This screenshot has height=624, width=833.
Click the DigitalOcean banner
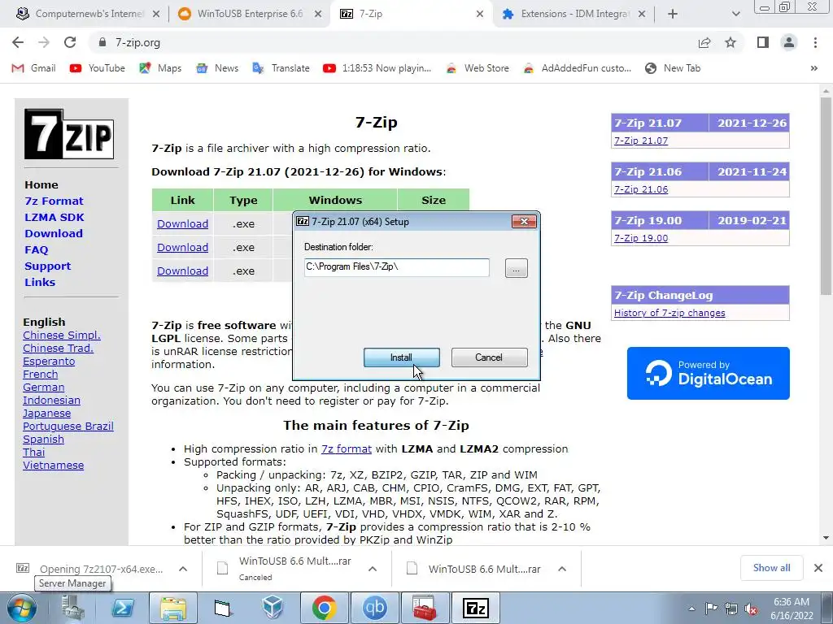point(709,373)
